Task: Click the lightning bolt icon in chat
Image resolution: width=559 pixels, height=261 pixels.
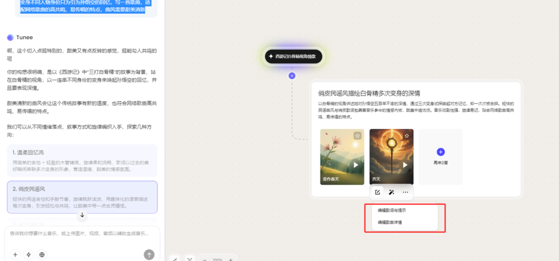Action: 28,254
